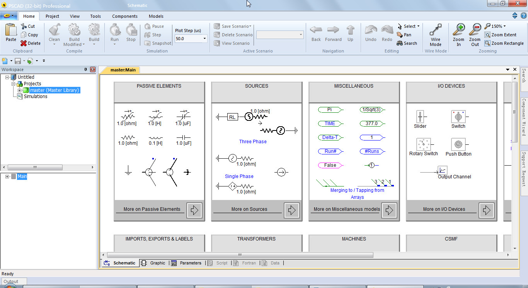Pick the Push Button component
This screenshot has height=288, width=528.
point(458,144)
